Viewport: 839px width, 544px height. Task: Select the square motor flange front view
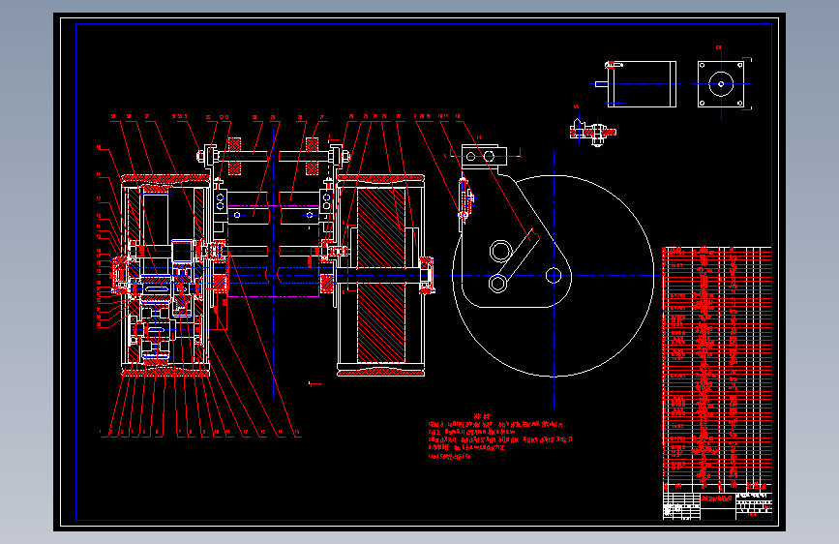click(x=721, y=84)
